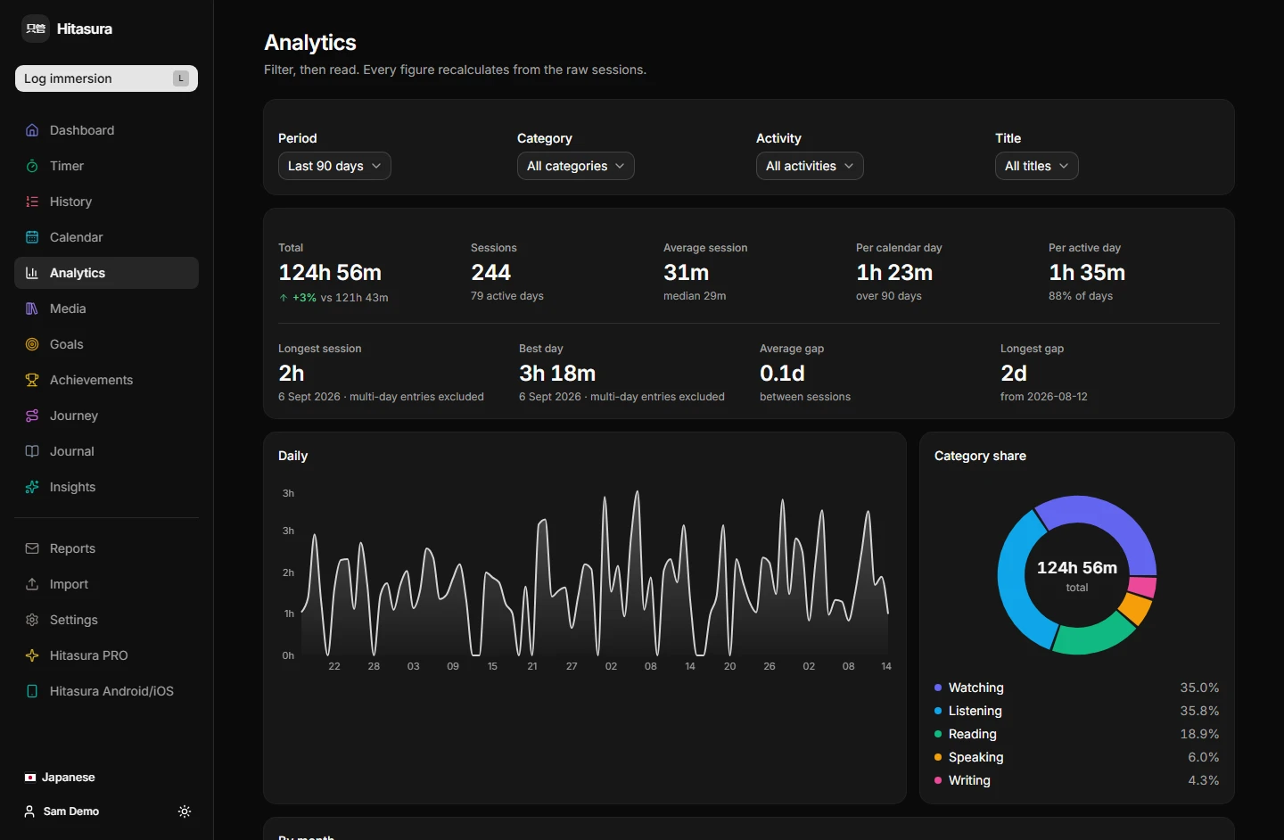This screenshot has width=1284, height=840.
Task: Click the Insights sparkle icon
Action: tap(32, 487)
